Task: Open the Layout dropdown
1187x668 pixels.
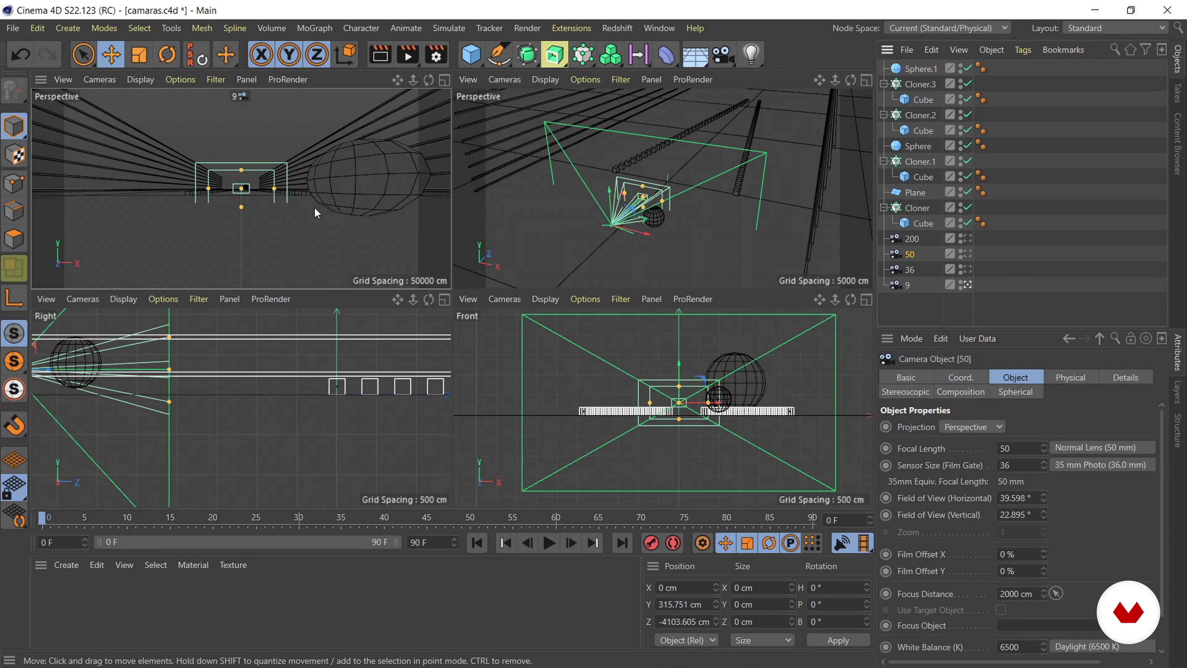Action: coord(1116,28)
